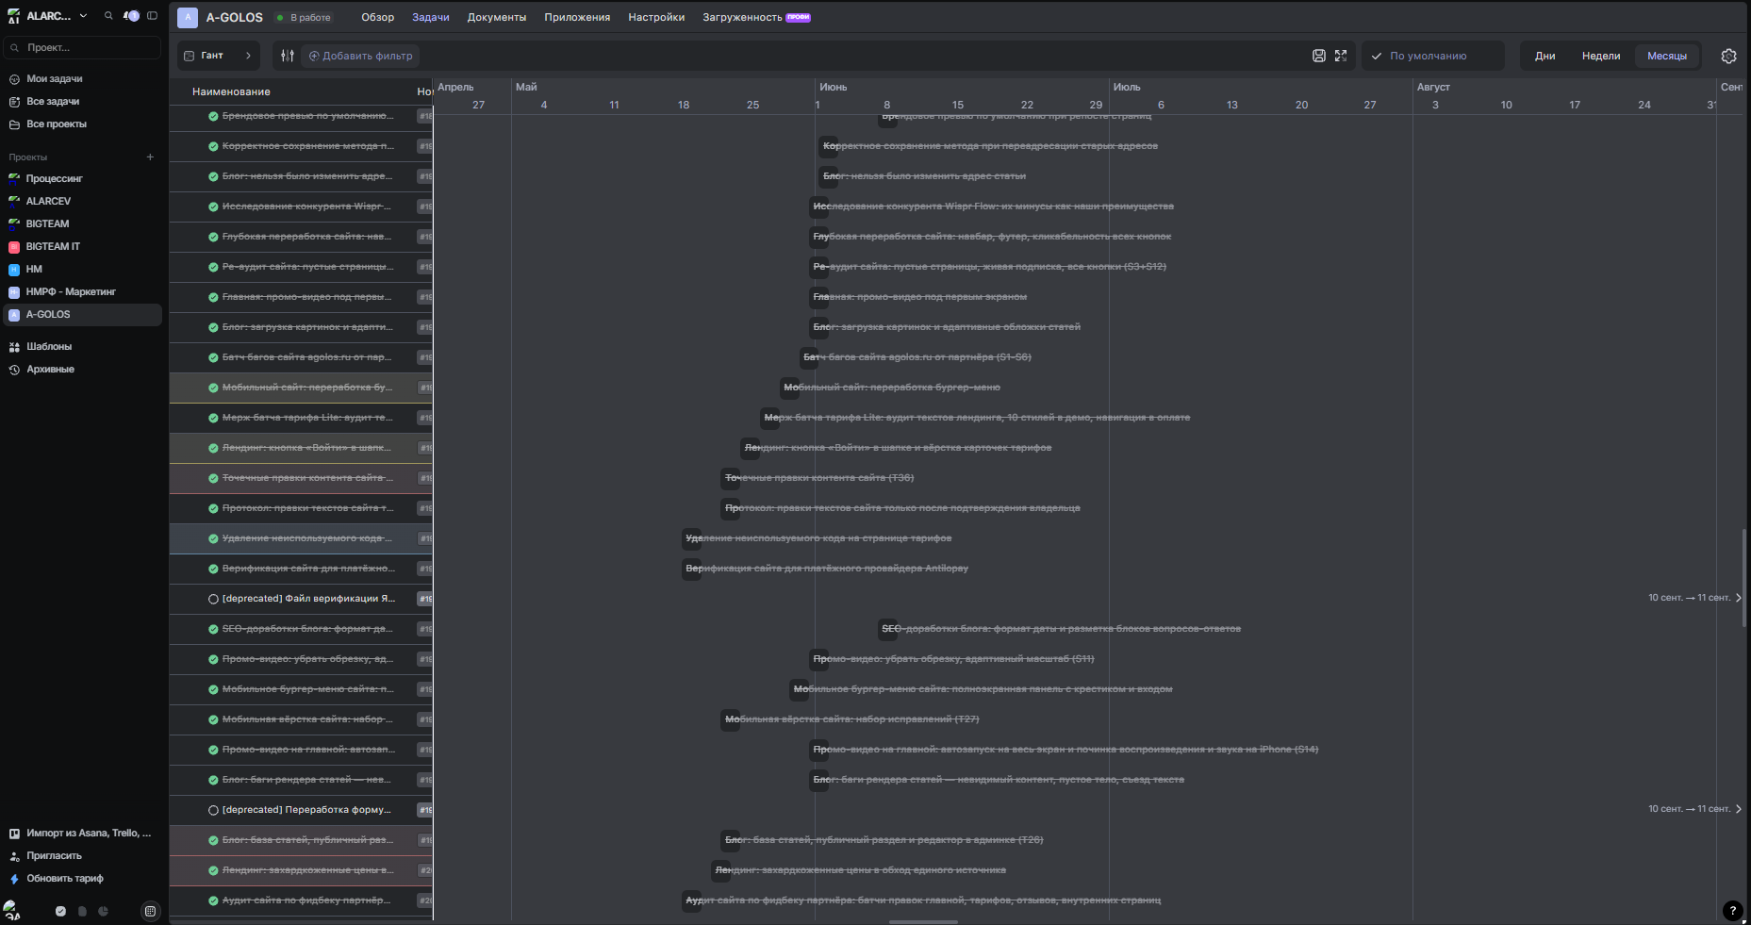Expand the ALARC workspace dropdown arrow

[83, 16]
